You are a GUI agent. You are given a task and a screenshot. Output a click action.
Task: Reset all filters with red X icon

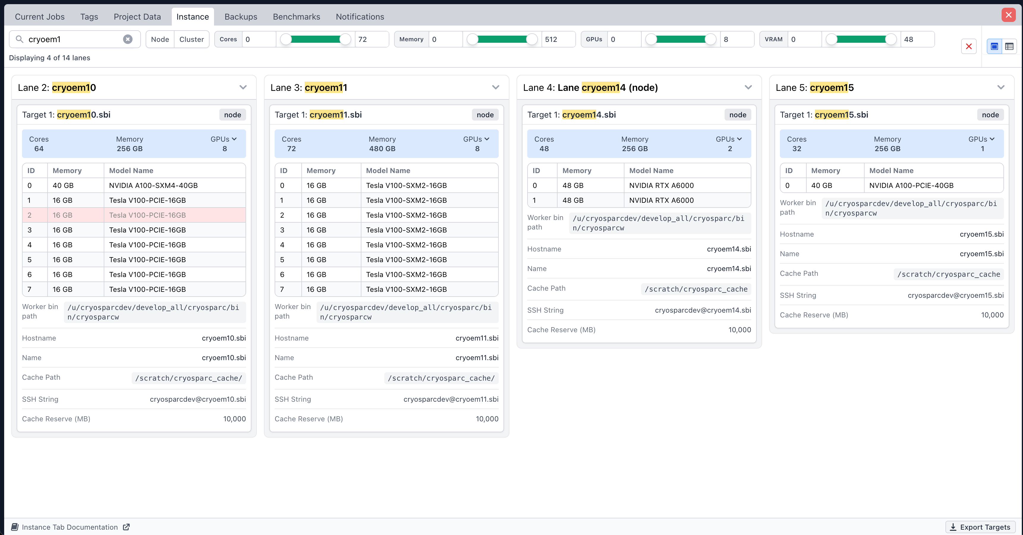pos(969,46)
